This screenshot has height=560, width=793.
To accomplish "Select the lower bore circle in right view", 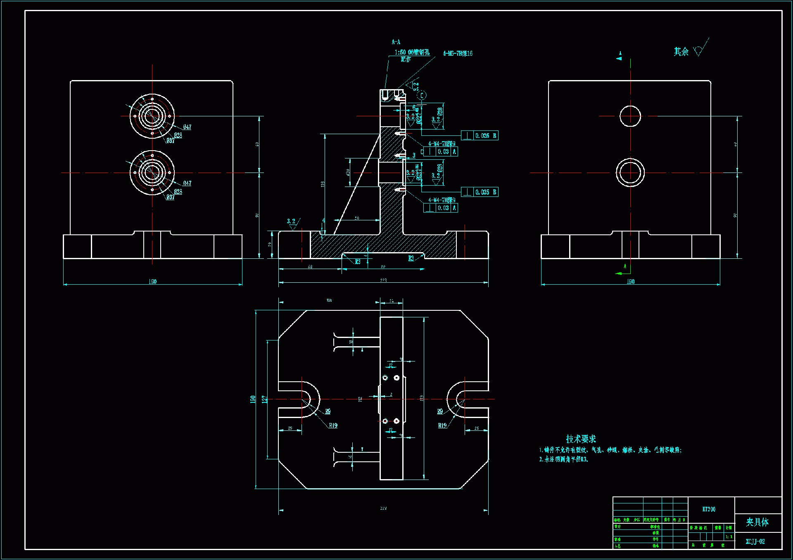I will [x=630, y=172].
